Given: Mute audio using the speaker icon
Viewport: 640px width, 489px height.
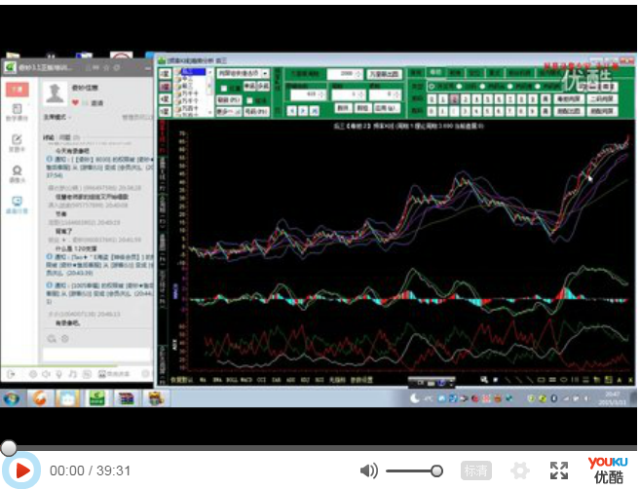Looking at the screenshot, I should pyautogui.click(x=369, y=471).
